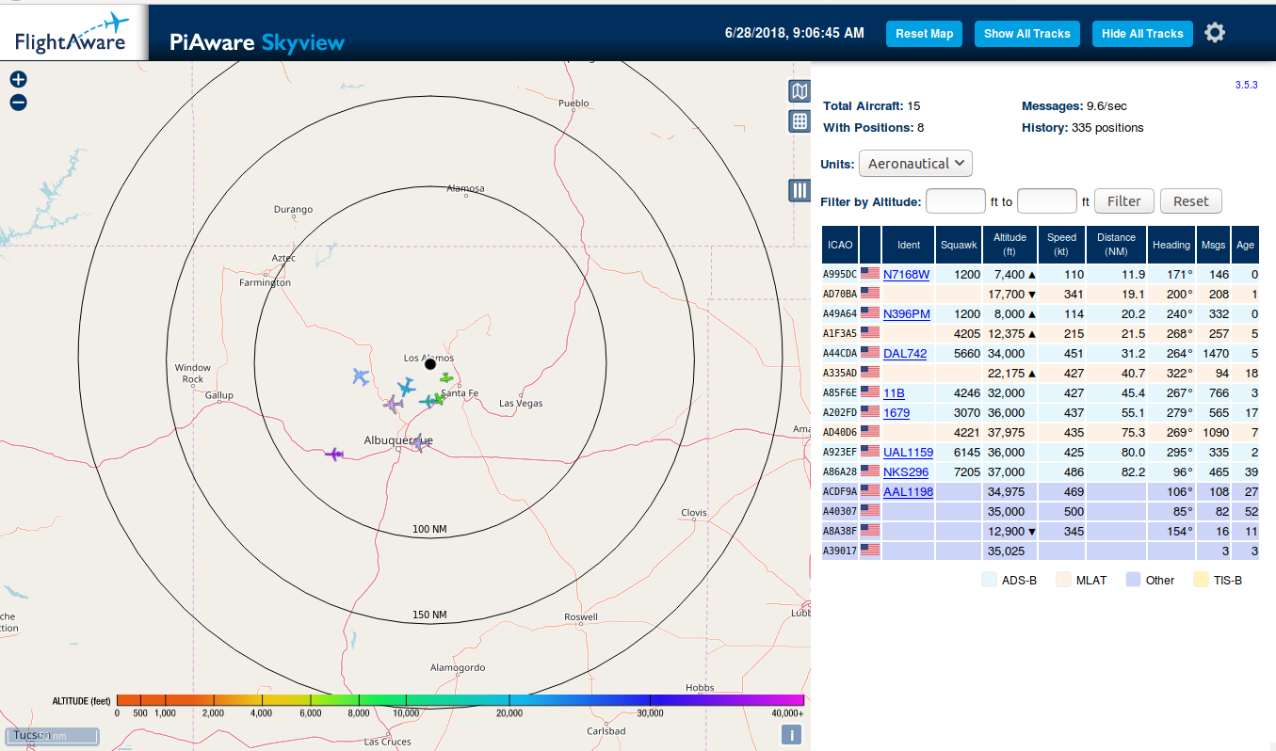This screenshot has height=751, width=1276.
Task: Select the blue aircraft left of Los Alamos
Action: pyautogui.click(x=360, y=376)
